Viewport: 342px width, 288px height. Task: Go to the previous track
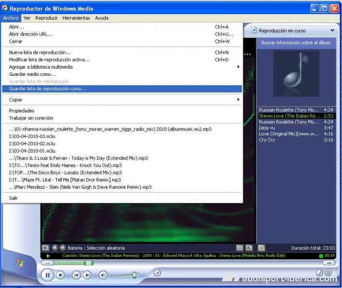(x=76, y=275)
